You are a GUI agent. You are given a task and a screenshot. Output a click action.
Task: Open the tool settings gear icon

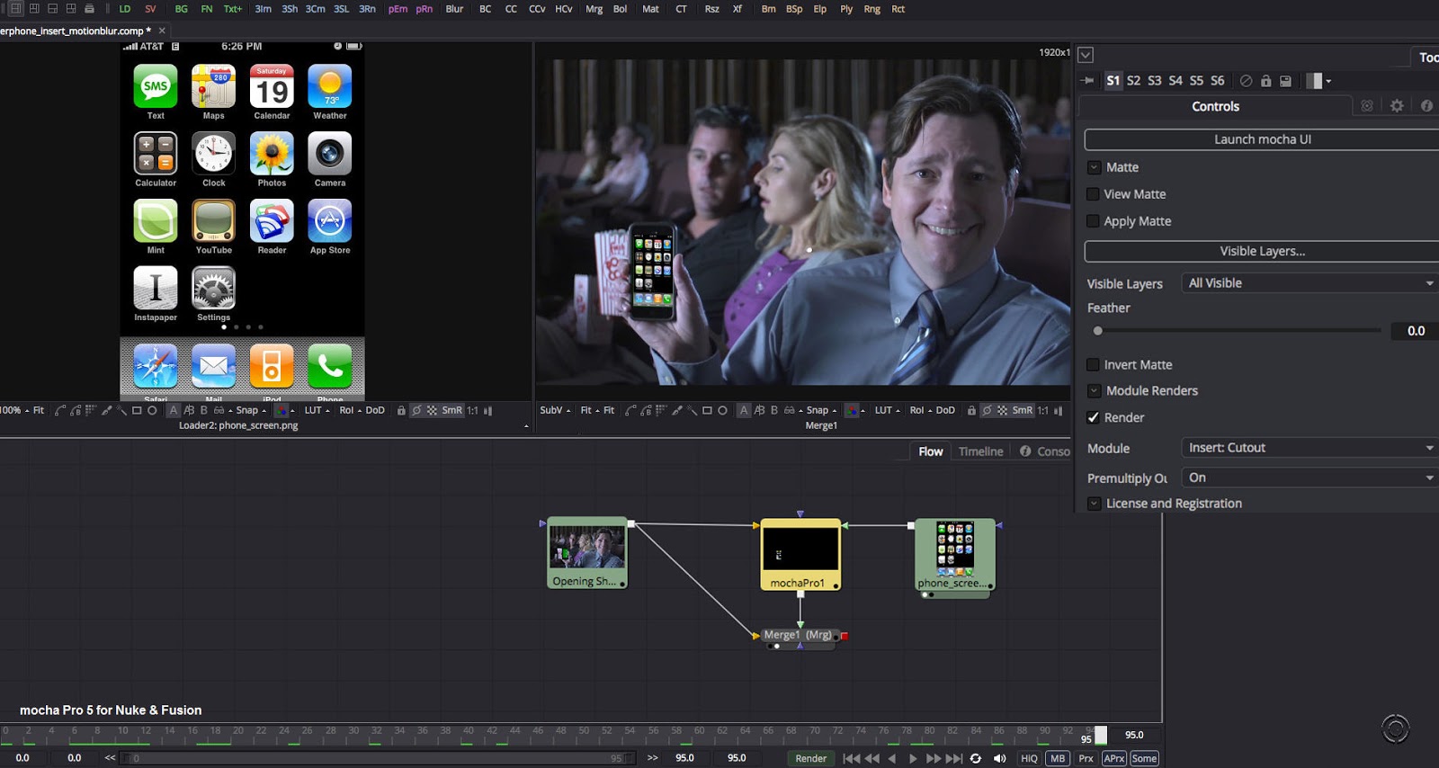(x=1397, y=106)
